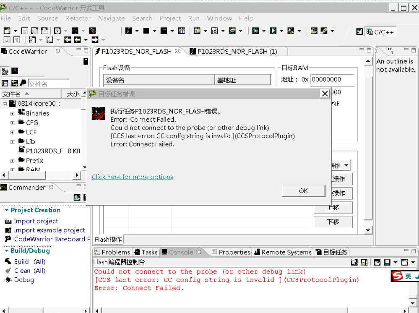The image size is (419, 313).
Task: Click the Clean (All) link
Action: (x=30, y=271)
